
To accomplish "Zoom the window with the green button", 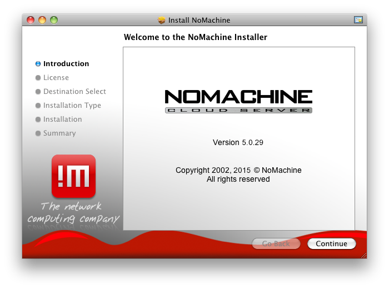I will tap(54, 20).
